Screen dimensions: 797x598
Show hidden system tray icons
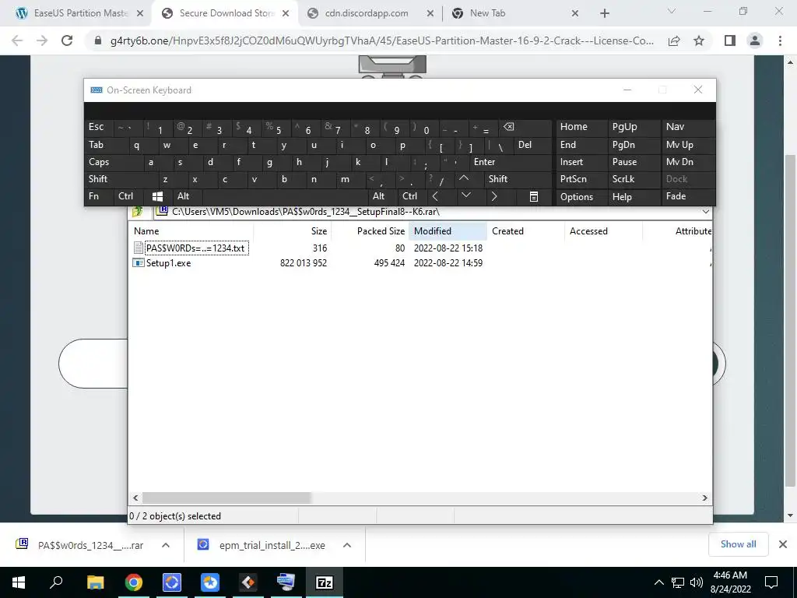658,582
